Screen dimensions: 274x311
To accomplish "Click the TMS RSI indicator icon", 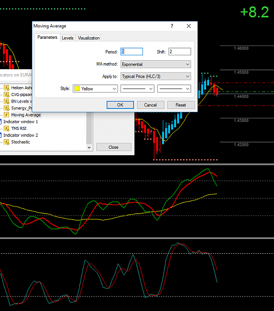I will pyautogui.click(x=6, y=128).
